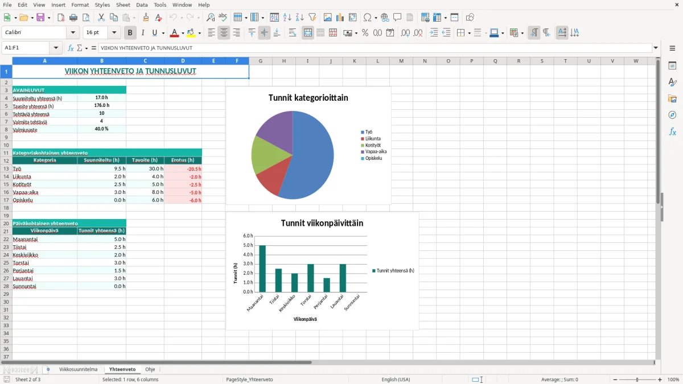
Task: Expand the Name Box dropdown
Action: [x=56, y=48]
